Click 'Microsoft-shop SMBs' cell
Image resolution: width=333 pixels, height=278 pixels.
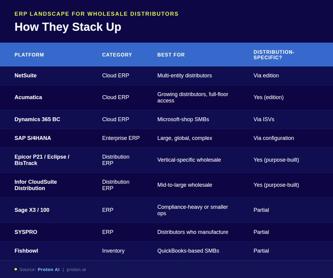pos(183,119)
